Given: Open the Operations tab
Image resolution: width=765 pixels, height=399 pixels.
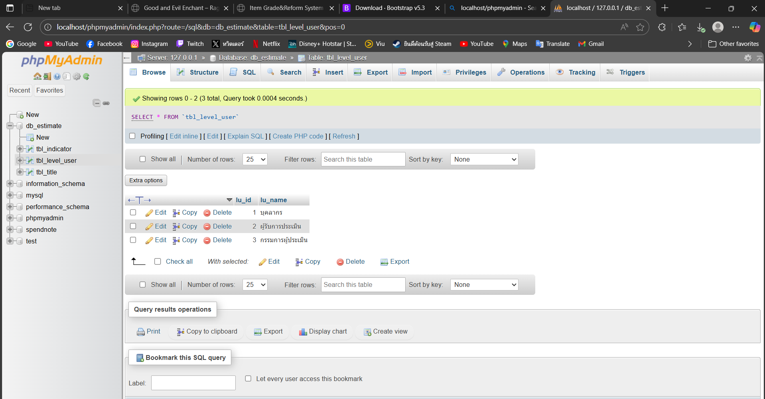Looking at the screenshot, I should 521,72.
